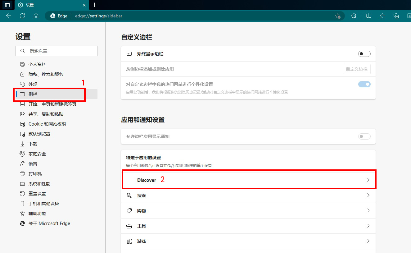Click the 自定义边栏 button

356,69
